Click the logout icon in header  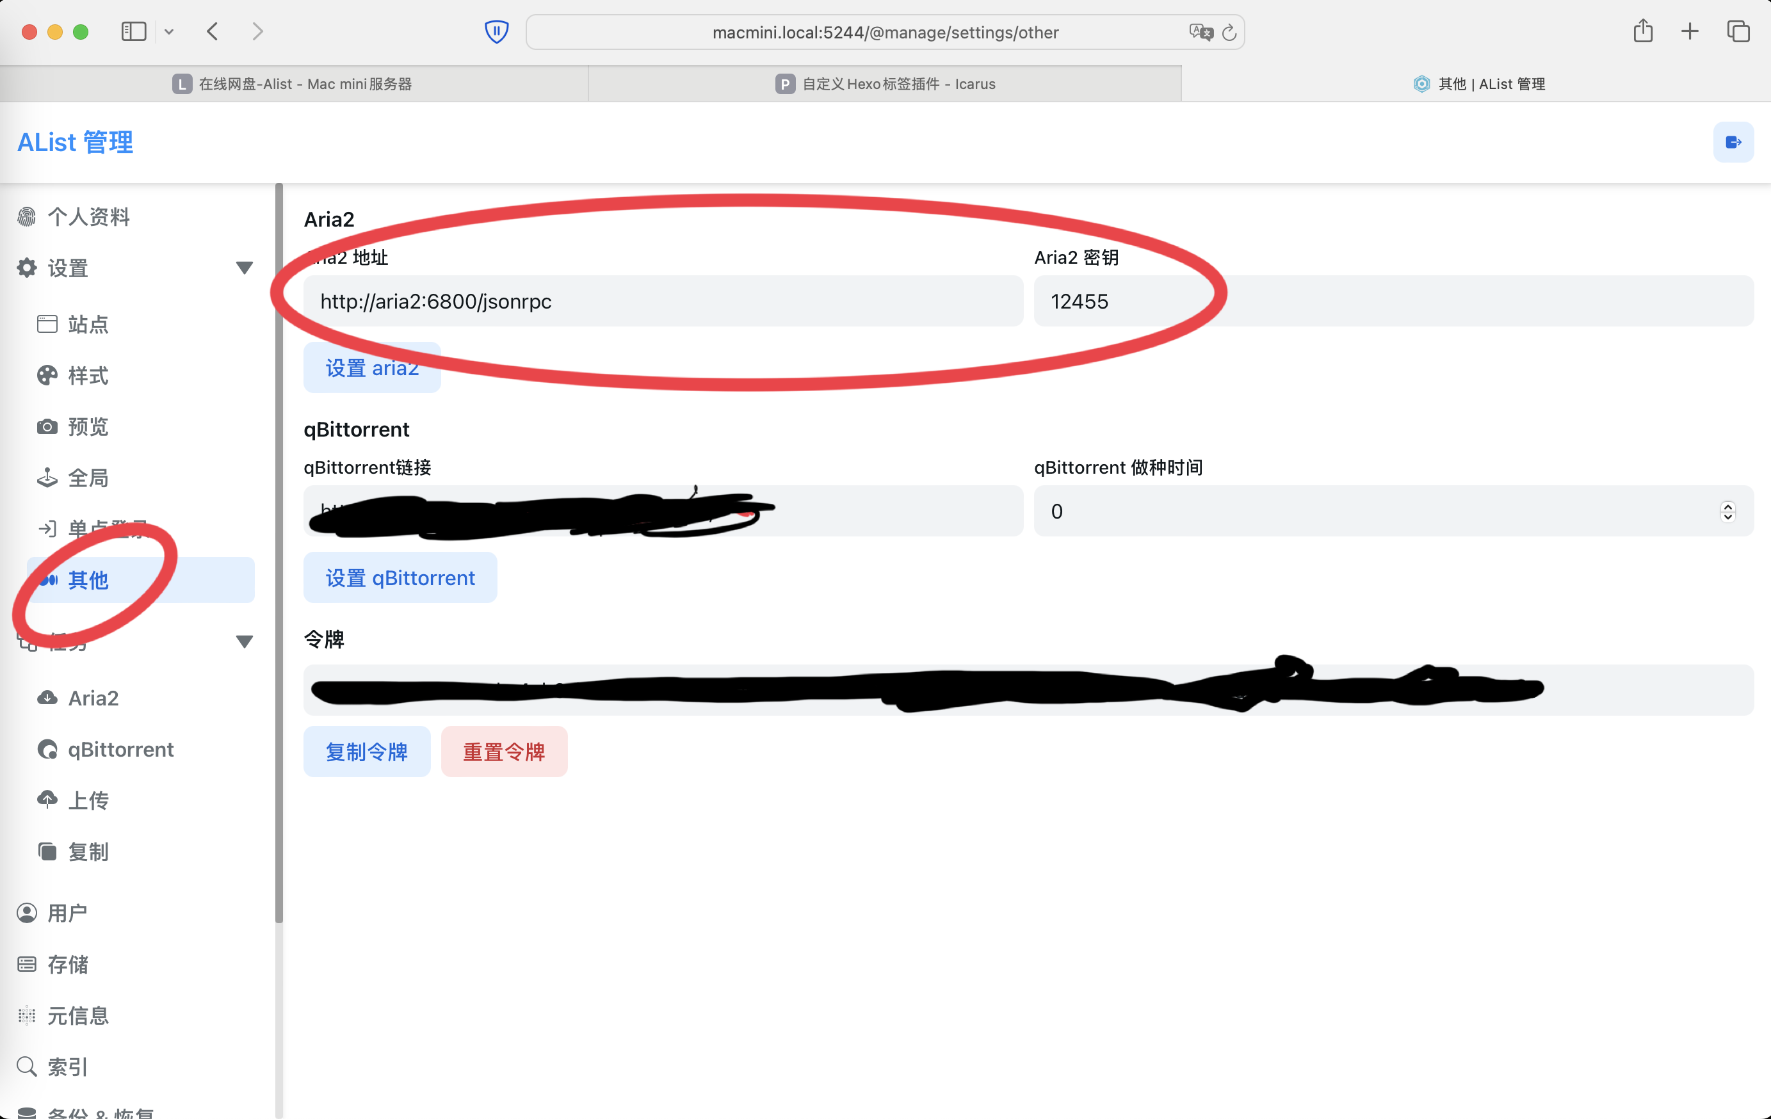pyautogui.click(x=1732, y=142)
